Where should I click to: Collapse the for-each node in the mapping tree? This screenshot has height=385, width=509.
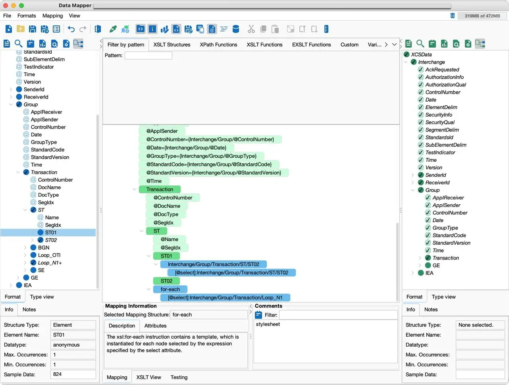click(x=149, y=289)
